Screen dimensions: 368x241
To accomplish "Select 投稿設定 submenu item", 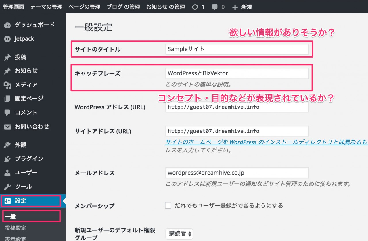I will click(16, 228).
